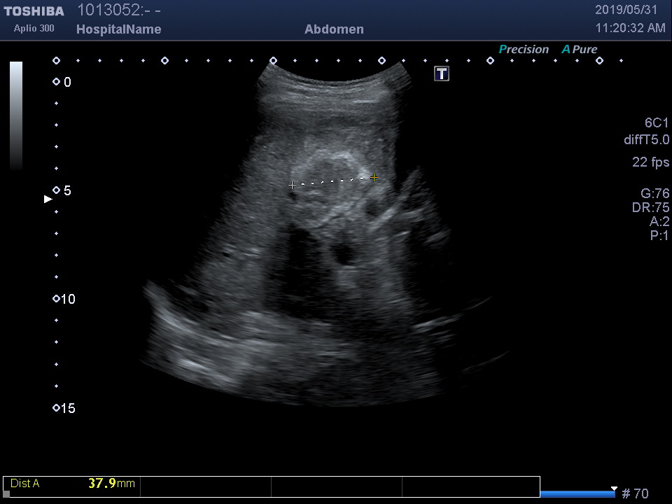The image size is (672, 504).
Task: Toggle the Precision imaging mode label
Action: pyautogui.click(x=524, y=50)
